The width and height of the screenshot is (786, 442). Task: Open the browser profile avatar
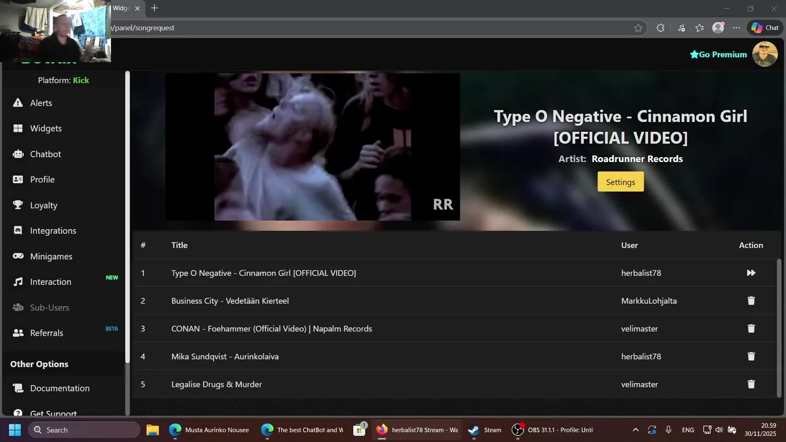click(x=718, y=28)
